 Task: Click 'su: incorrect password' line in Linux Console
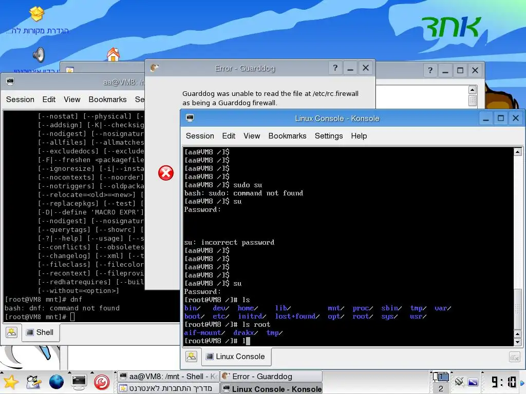229,242
